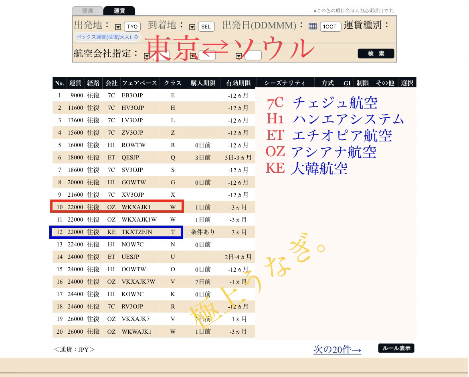The width and height of the screenshot is (469, 377).
Task: Select the OOWTW fare basis cell
Action: [x=134, y=269]
